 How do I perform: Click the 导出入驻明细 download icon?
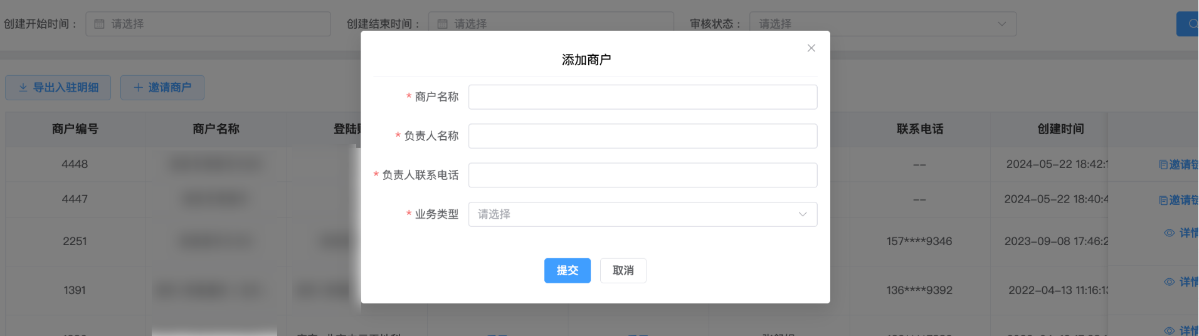pos(23,88)
